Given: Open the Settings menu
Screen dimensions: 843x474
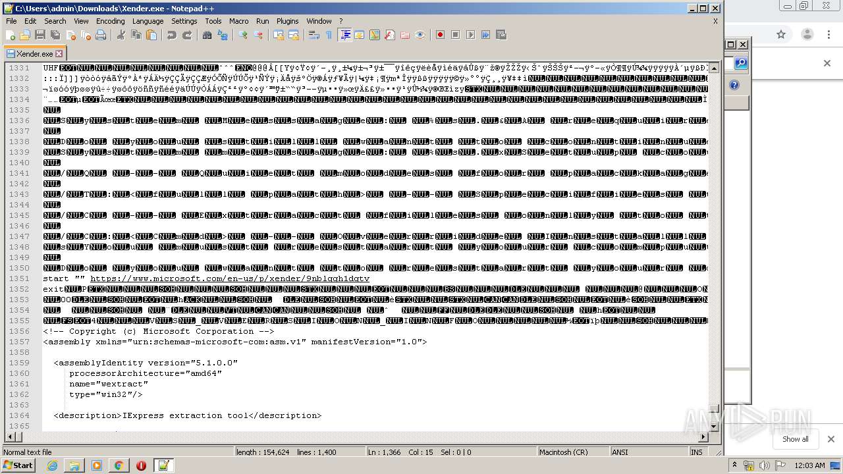Looking at the screenshot, I should coord(184,21).
